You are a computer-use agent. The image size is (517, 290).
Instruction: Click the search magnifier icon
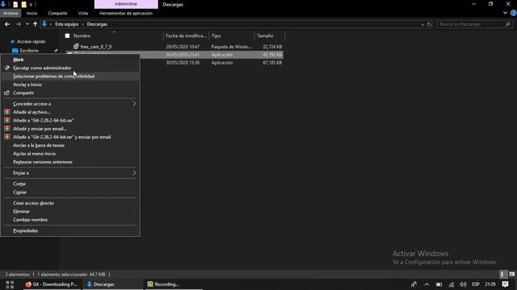pyautogui.click(x=508, y=24)
